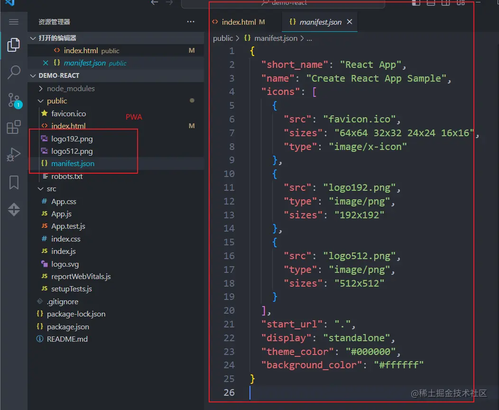This screenshot has height=410, width=499.
Task: Click the "short_name" key on line 2
Action: click(295, 65)
